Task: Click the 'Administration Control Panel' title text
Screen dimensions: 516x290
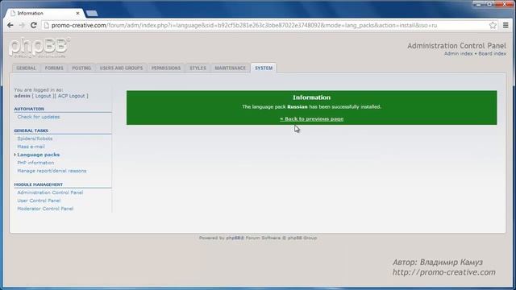Action: (x=457, y=46)
